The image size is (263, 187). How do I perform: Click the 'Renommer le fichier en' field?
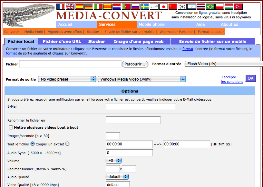point(133,120)
